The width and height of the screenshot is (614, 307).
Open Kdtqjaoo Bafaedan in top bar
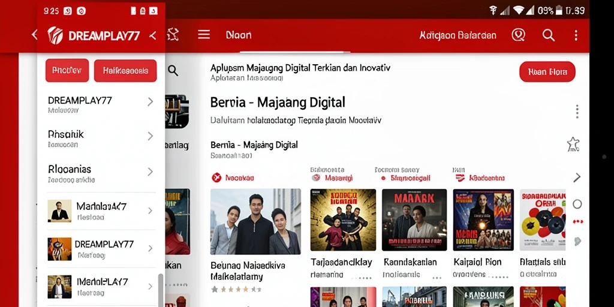pyautogui.click(x=458, y=35)
